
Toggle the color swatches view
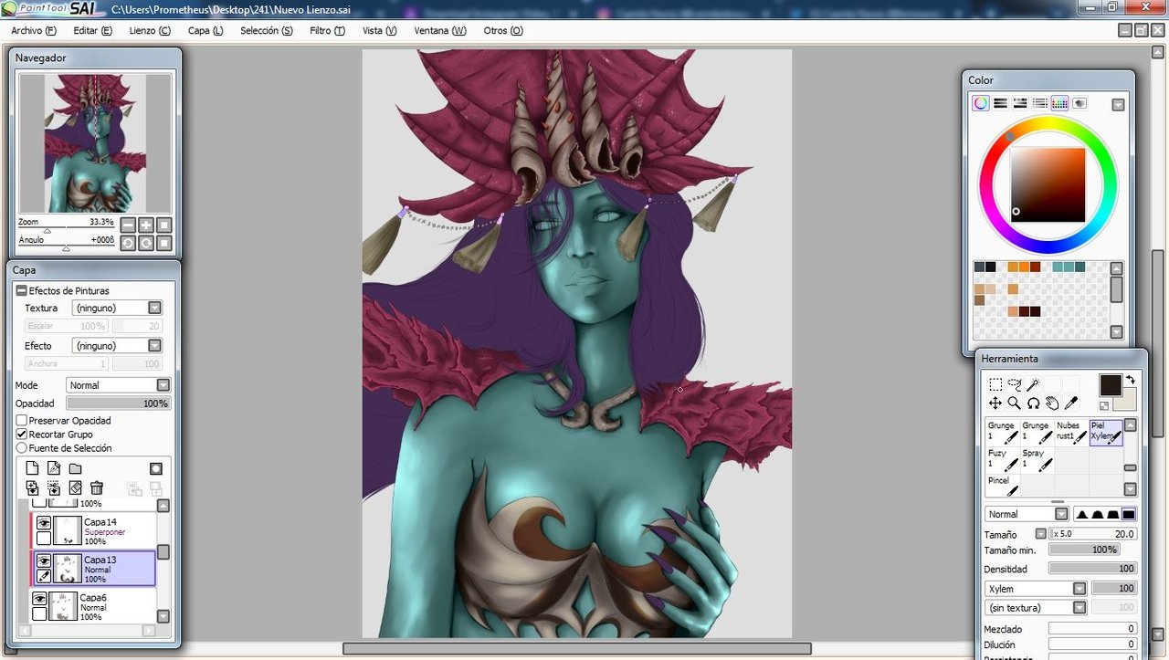pyautogui.click(x=1059, y=103)
